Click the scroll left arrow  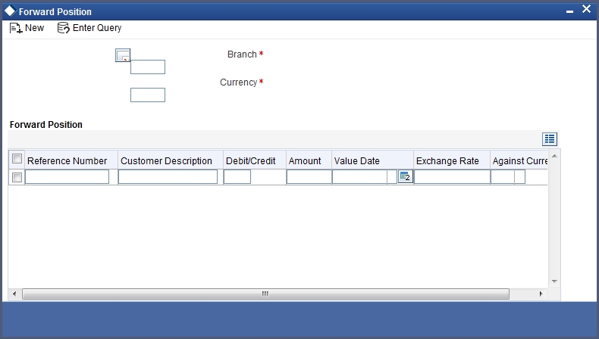pos(14,294)
